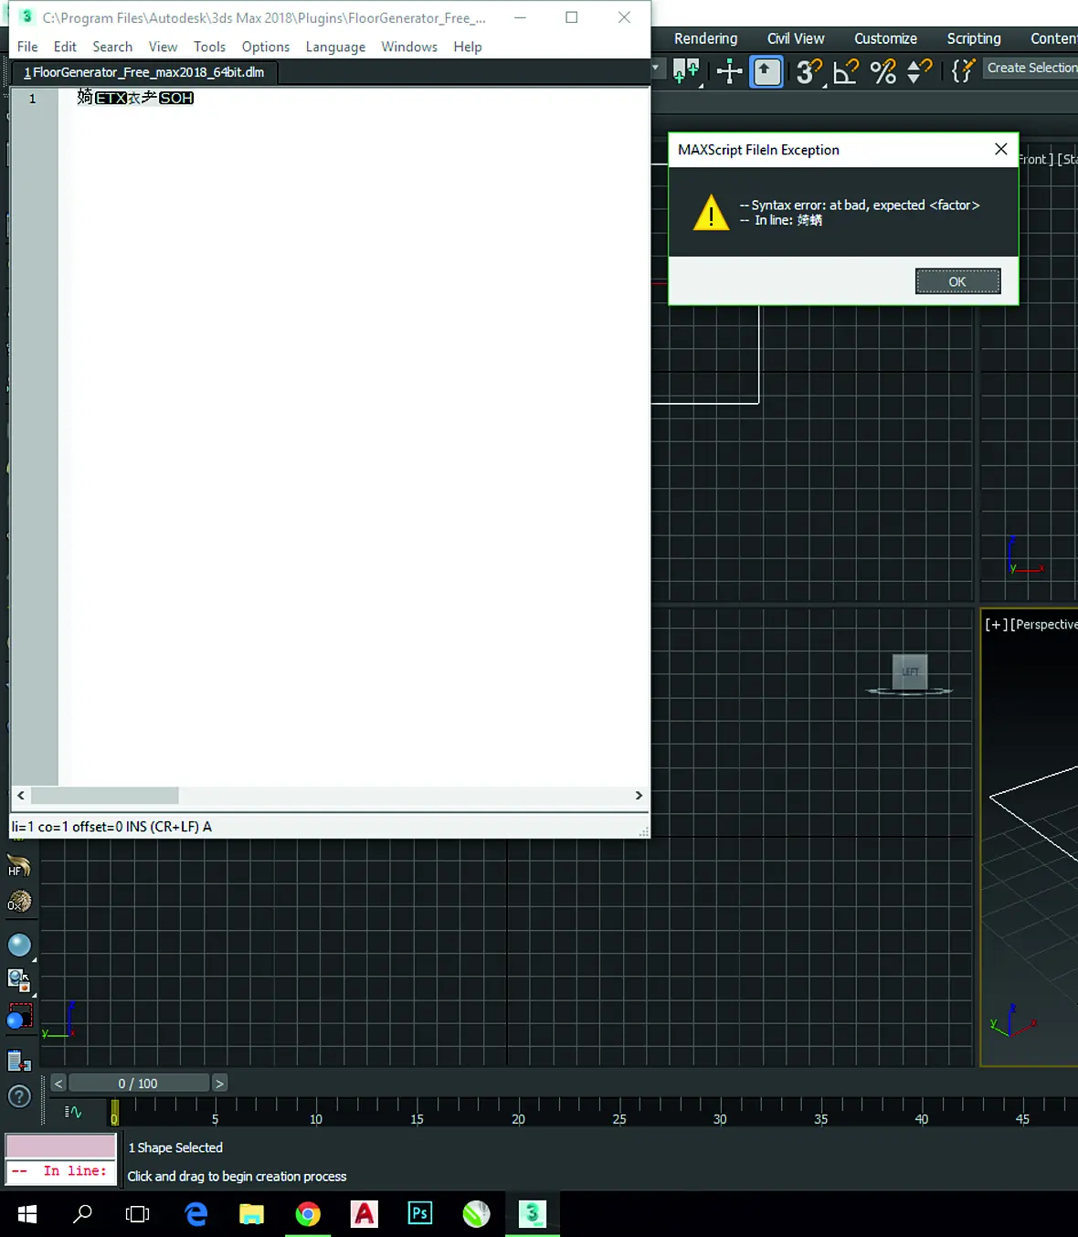Viewport: 1078px width, 1237px height.
Task: Open the Material Editor sphere icon
Action: 18,945
